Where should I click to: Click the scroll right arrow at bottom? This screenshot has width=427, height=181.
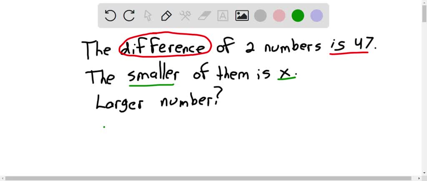pos(418,178)
